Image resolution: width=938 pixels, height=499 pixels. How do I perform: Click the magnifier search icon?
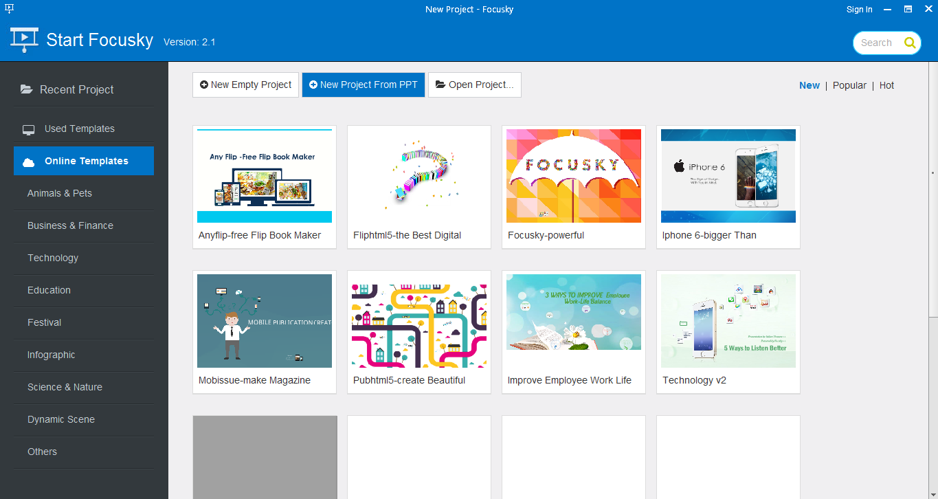click(910, 43)
